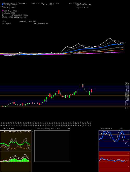Open the empty intraday trading price panel
Screen dimensions: 130x172
(x=52, y=146)
